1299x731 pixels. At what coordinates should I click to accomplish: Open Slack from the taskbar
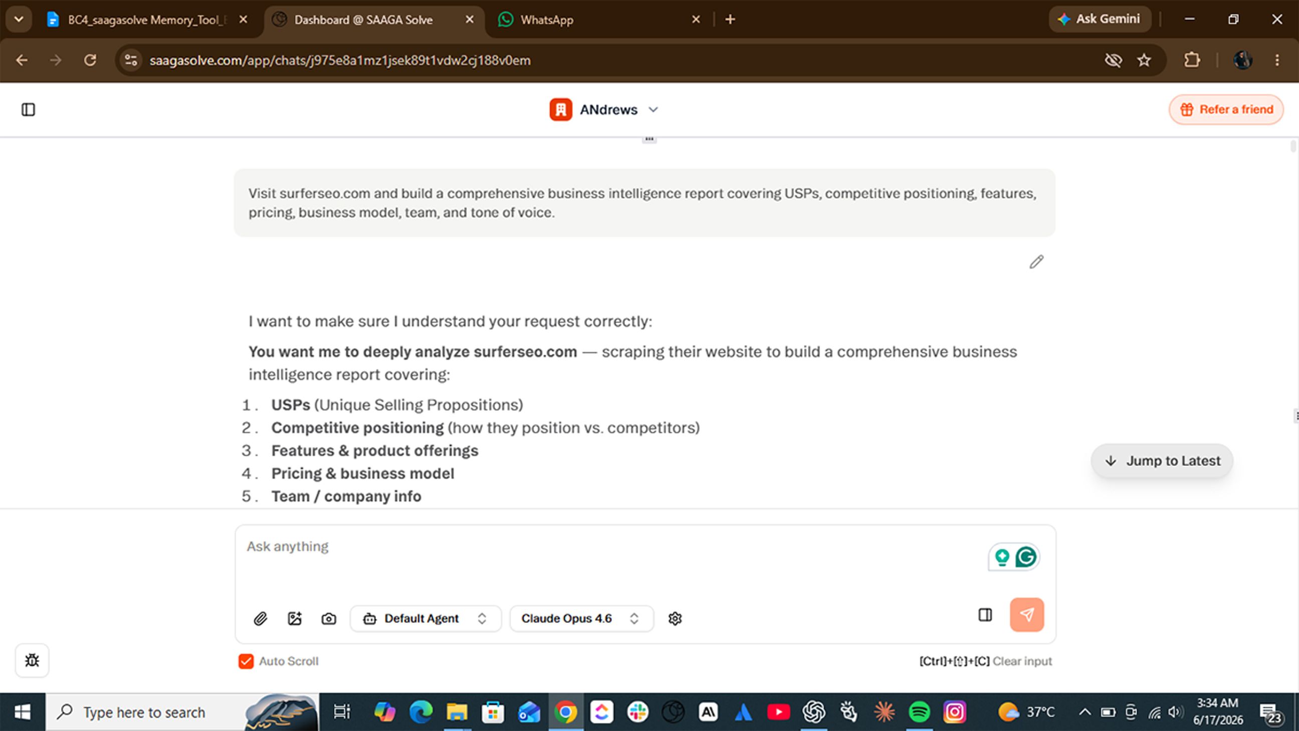click(x=637, y=712)
